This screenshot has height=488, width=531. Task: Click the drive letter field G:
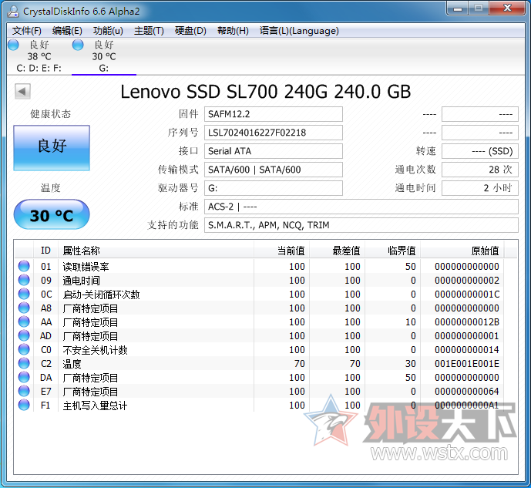274,188
